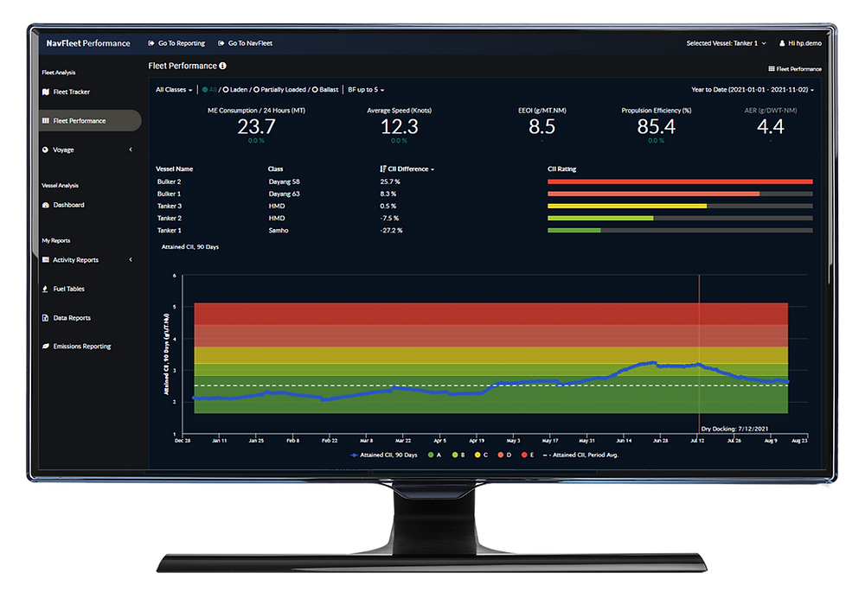Go To Reporting from the top bar
This screenshot has height=605, width=865.
coord(176,42)
